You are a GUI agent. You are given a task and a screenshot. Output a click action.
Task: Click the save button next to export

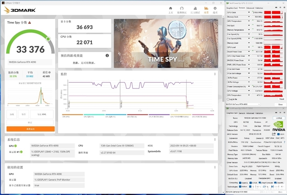point(24,114)
